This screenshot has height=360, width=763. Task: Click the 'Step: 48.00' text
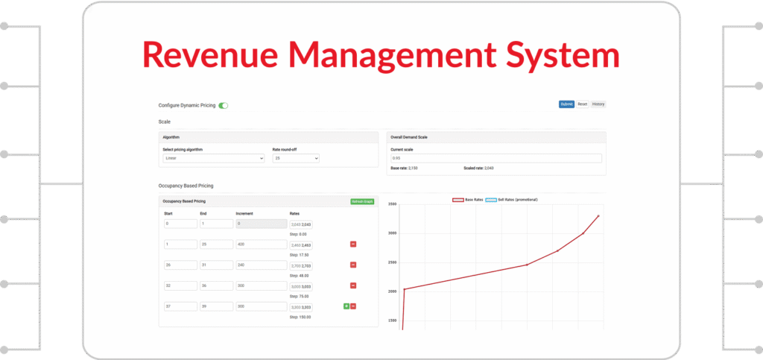point(300,275)
